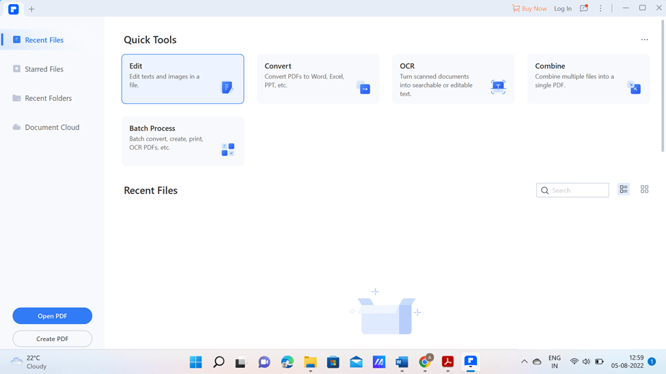
Task: Open the Combine quick tool card
Action: 588,79
